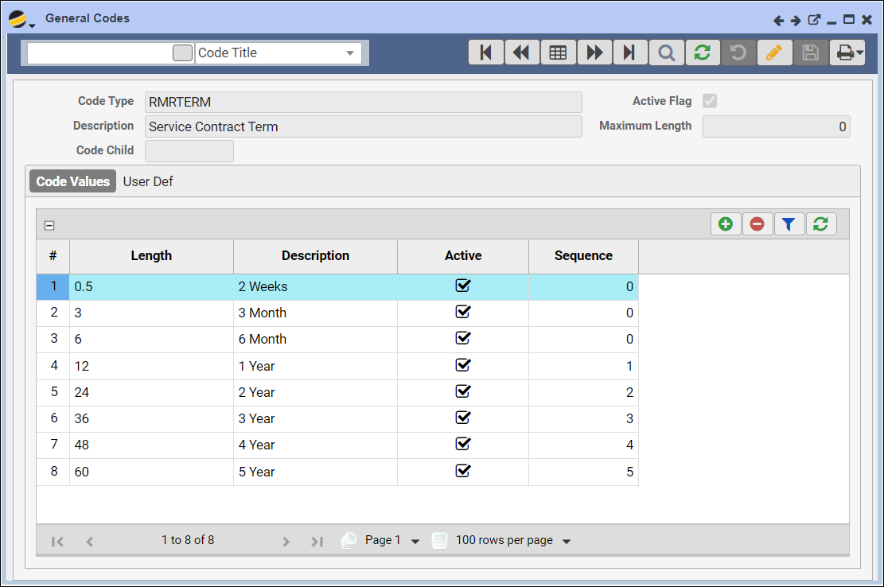Open table grid view from toolbar
884x587 pixels.
coord(558,52)
